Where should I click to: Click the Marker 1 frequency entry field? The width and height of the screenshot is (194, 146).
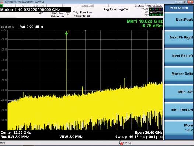tap(35, 10)
